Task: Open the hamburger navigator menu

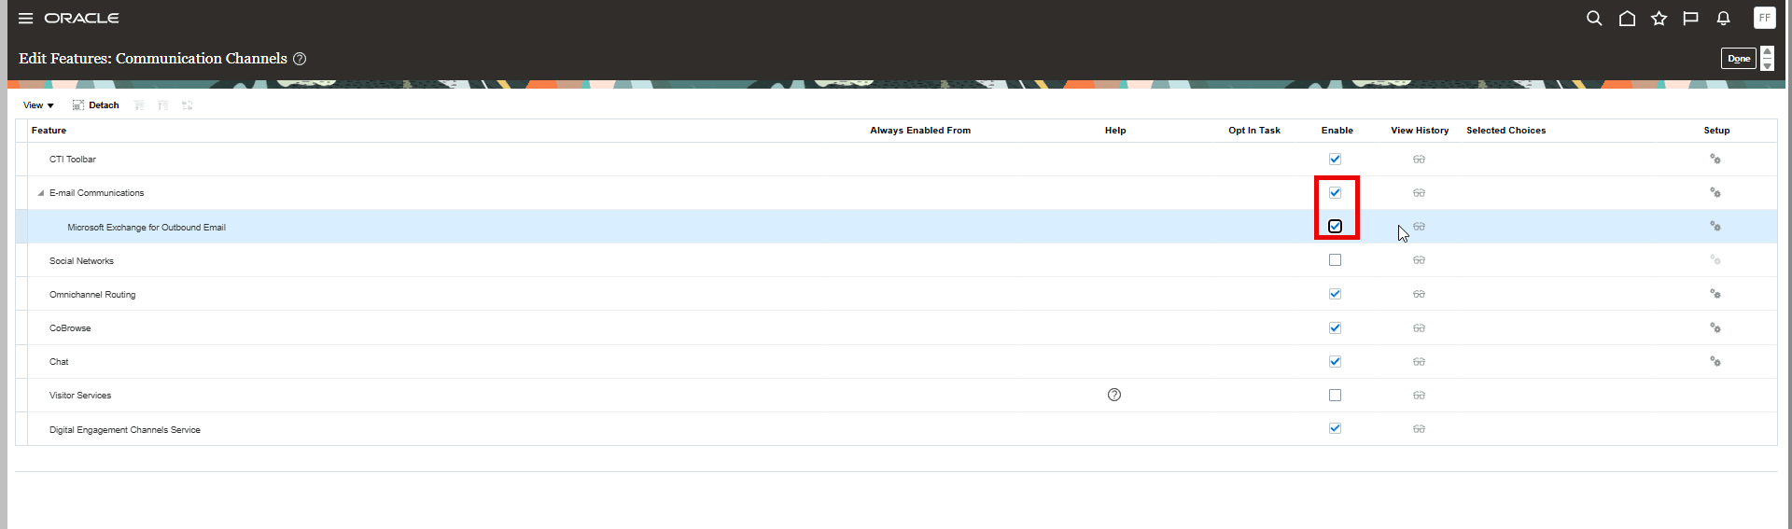Action: (26, 19)
